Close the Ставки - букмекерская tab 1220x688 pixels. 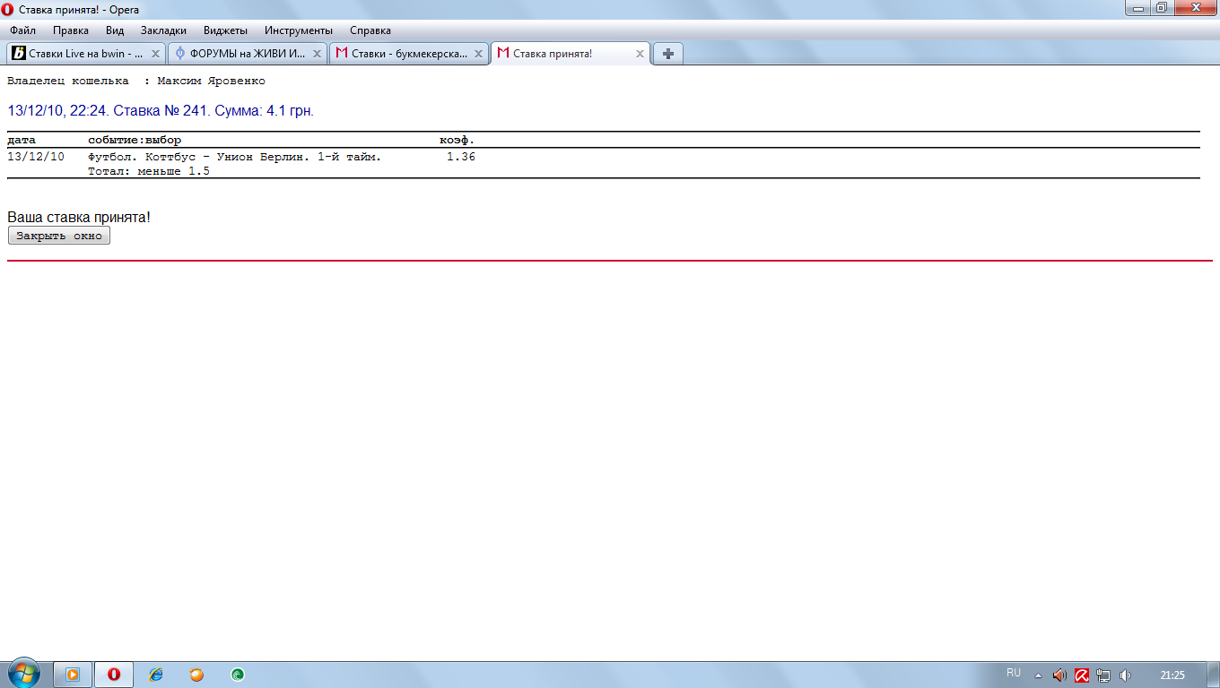(478, 54)
